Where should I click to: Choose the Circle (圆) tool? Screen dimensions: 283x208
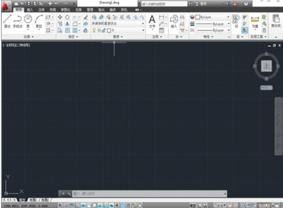(x=28, y=21)
